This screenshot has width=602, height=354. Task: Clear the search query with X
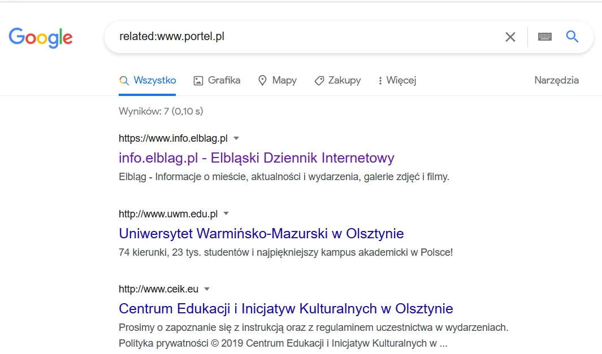point(510,37)
